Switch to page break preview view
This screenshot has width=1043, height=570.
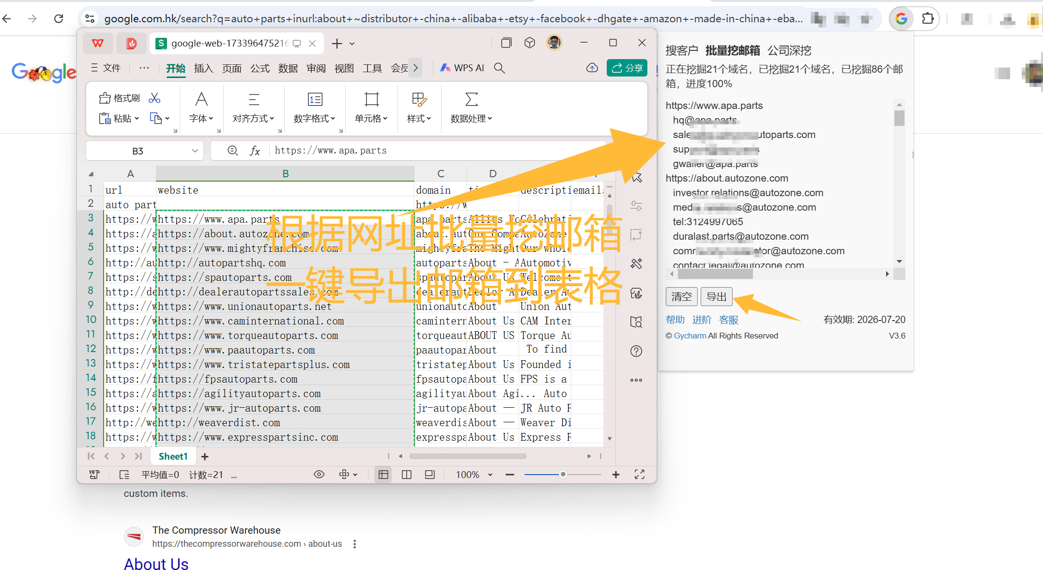(407, 475)
